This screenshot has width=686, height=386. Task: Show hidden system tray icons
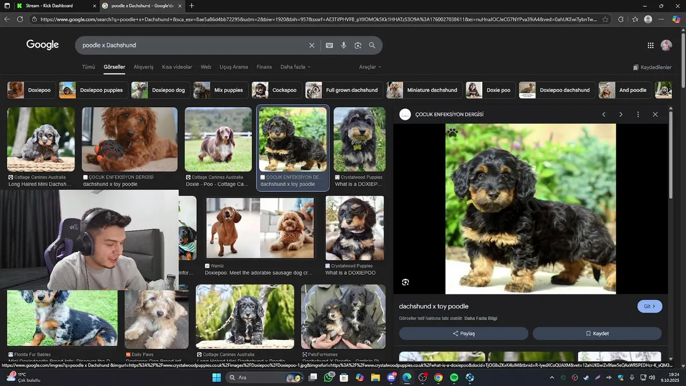coord(551,377)
